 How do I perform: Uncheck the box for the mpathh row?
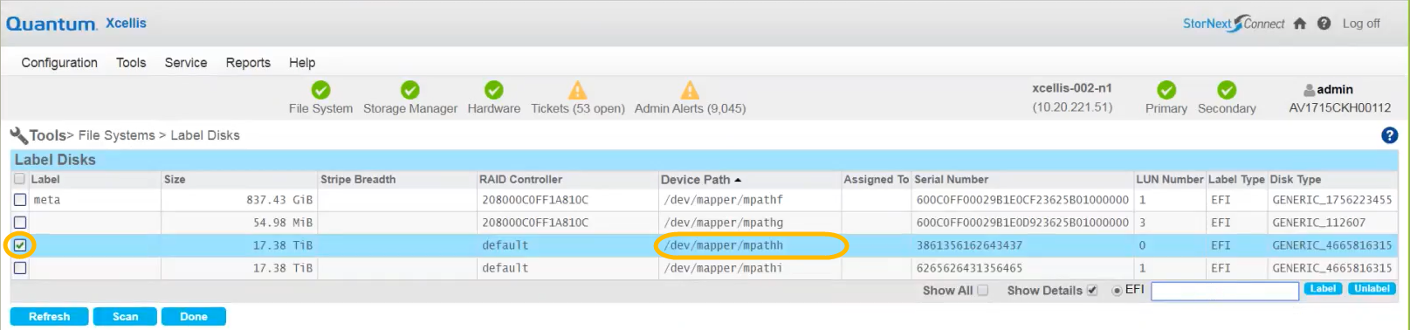pyautogui.click(x=20, y=245)
